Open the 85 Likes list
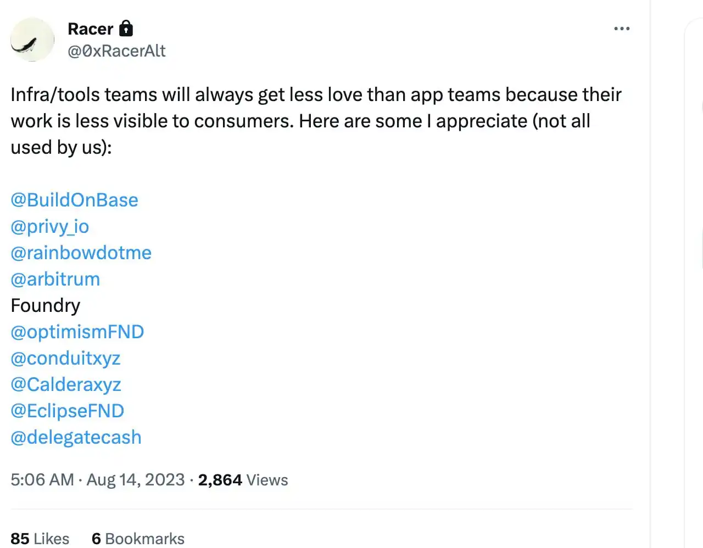Screen dimensions: 703x548 point(40,538)
